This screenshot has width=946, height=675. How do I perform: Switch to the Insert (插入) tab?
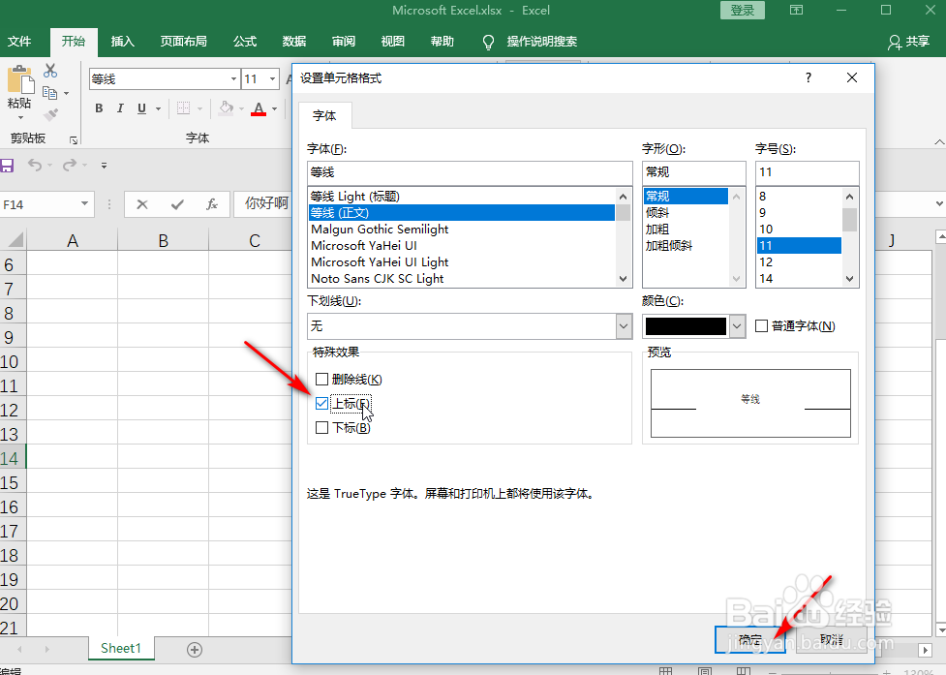(122, 42)
